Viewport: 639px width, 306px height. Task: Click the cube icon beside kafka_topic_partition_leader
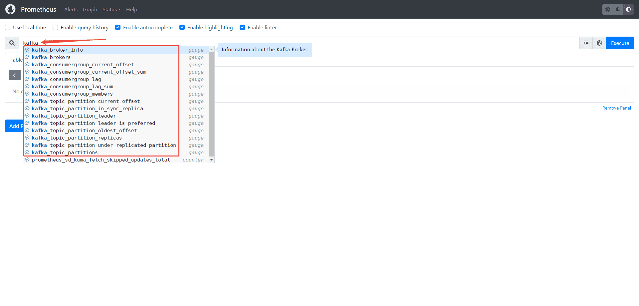27,116
